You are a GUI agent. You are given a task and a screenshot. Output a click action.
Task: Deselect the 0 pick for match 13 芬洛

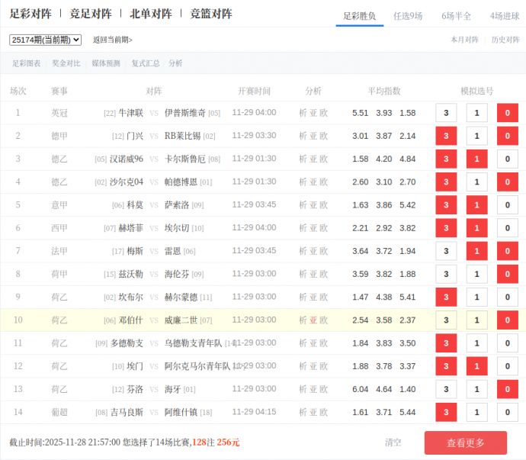(x=507, y=389)
